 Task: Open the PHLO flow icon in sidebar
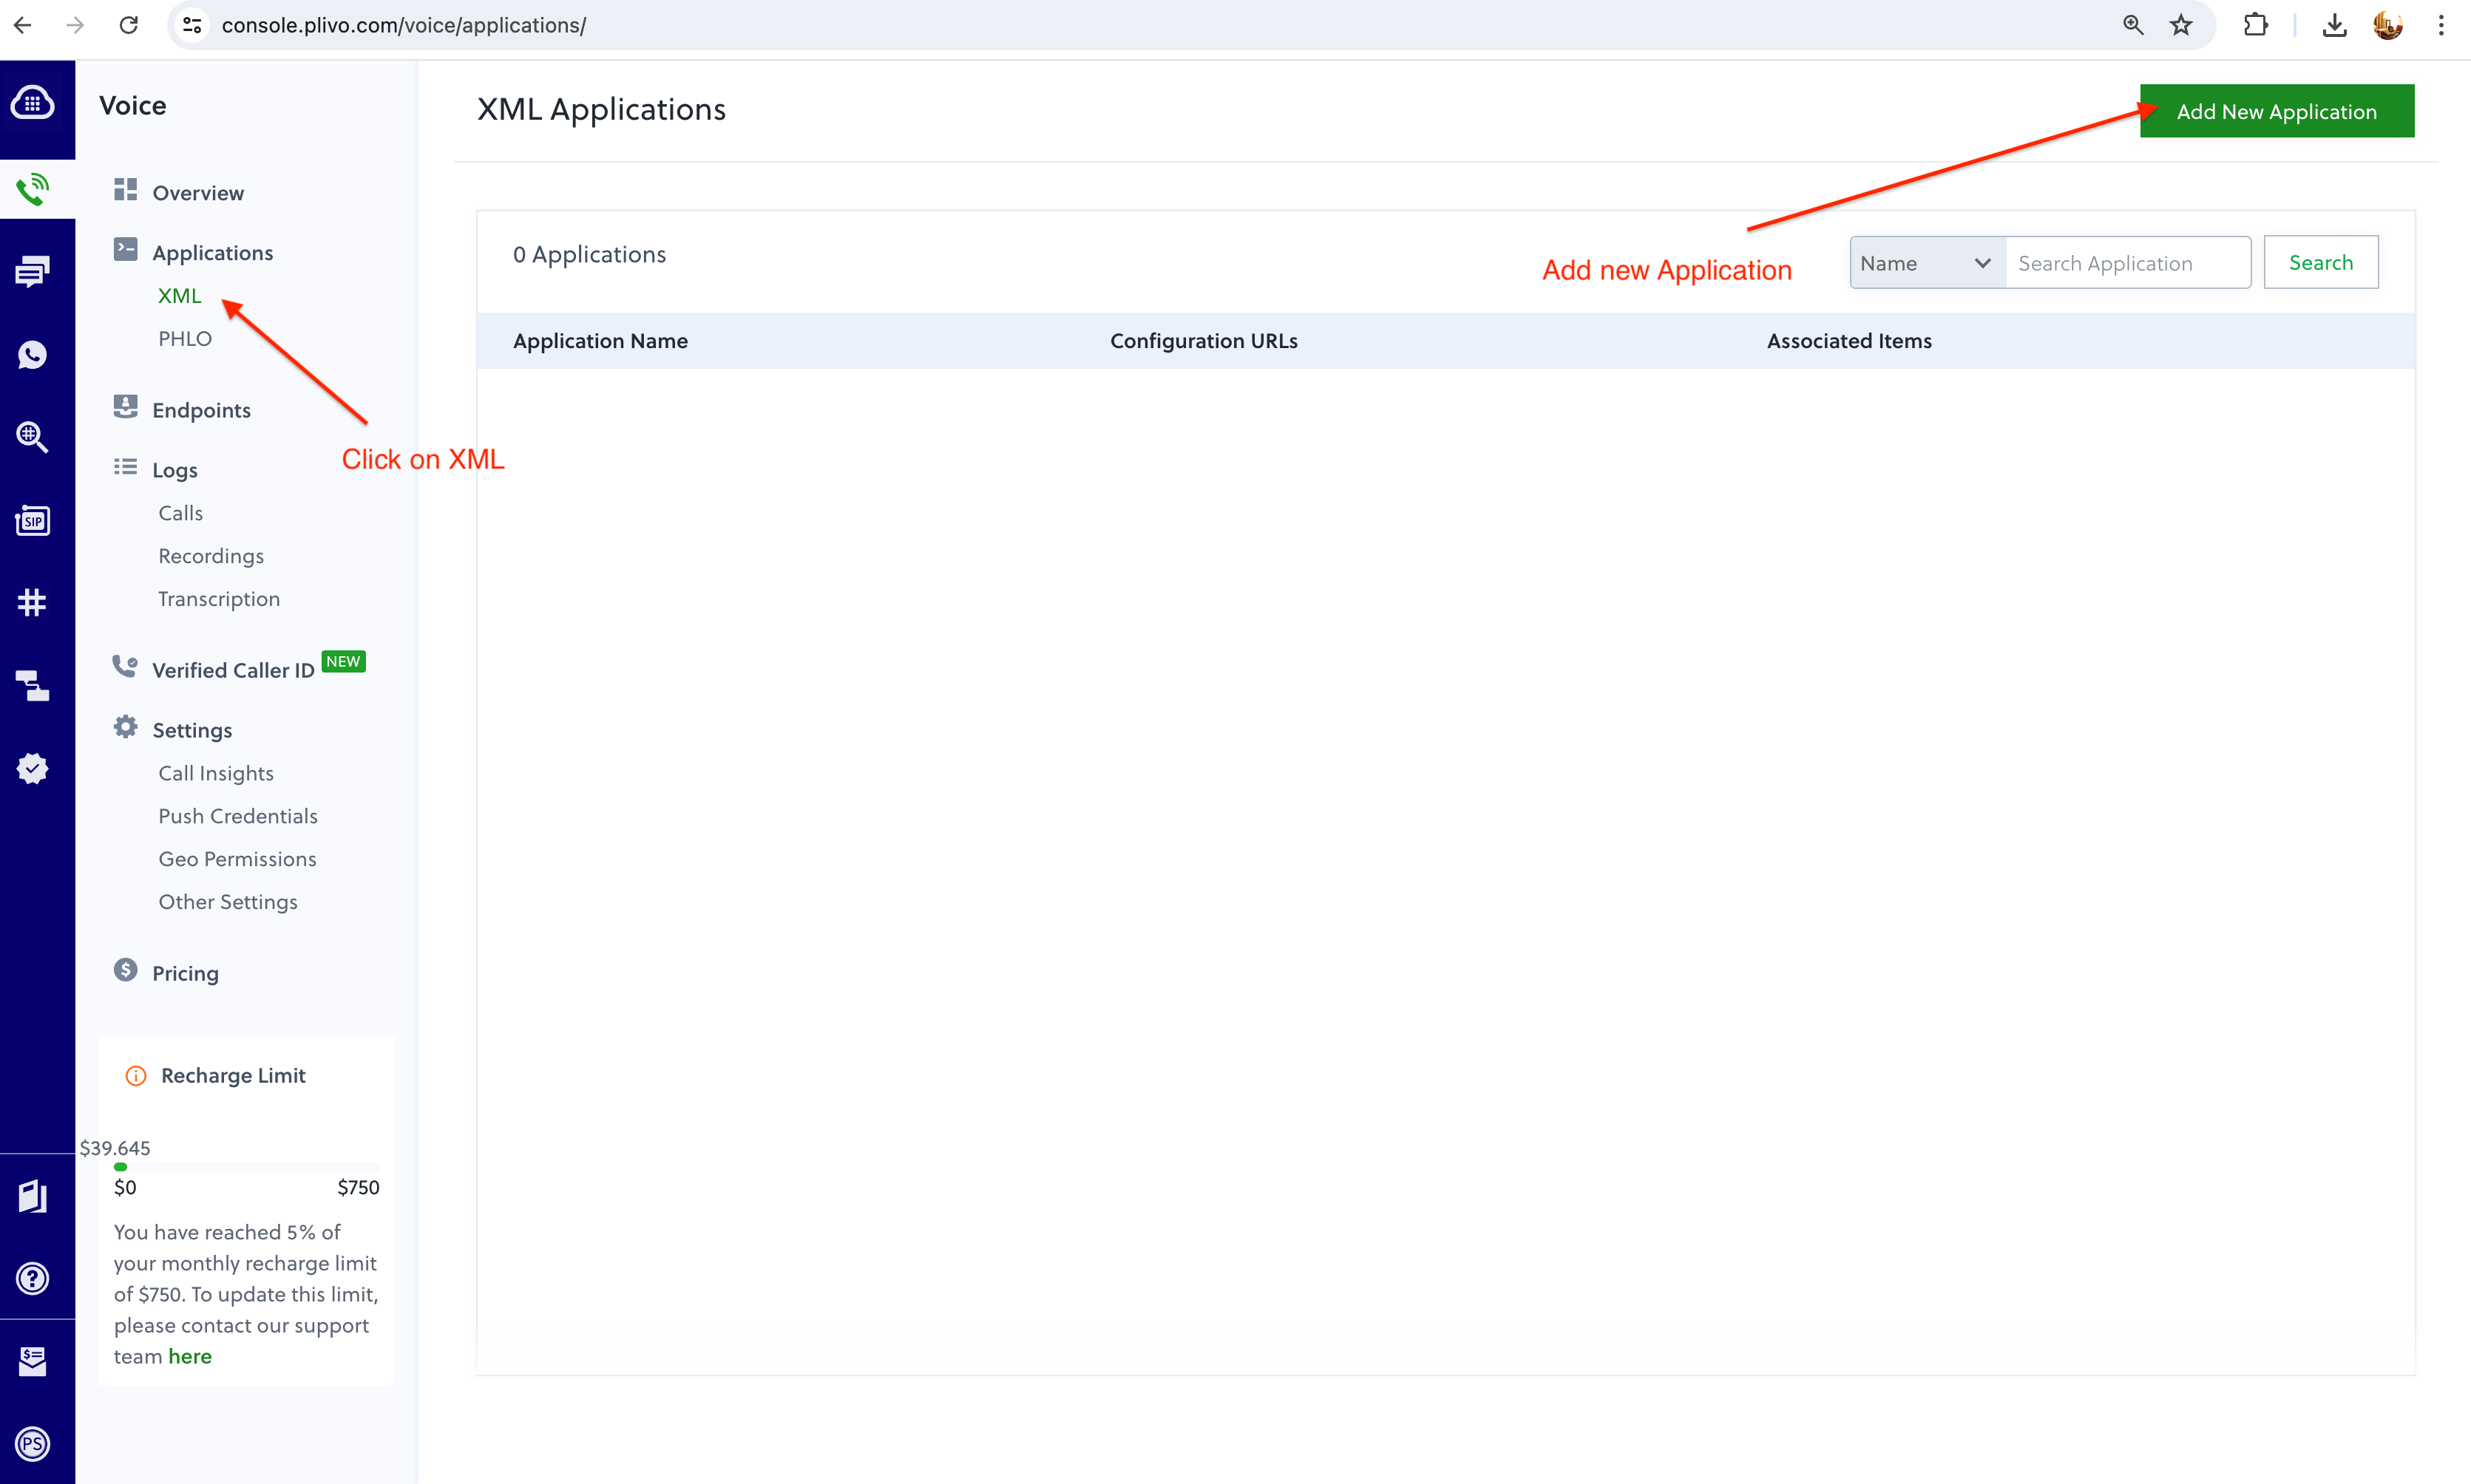click(x=33, y=686)
